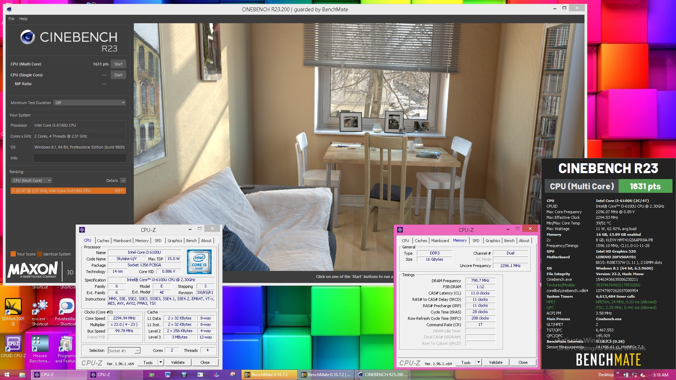The width and height of the screenshot is (676, 380).
Task: Open File Explorer from the taskbar
Action: [x=22, y=375]
